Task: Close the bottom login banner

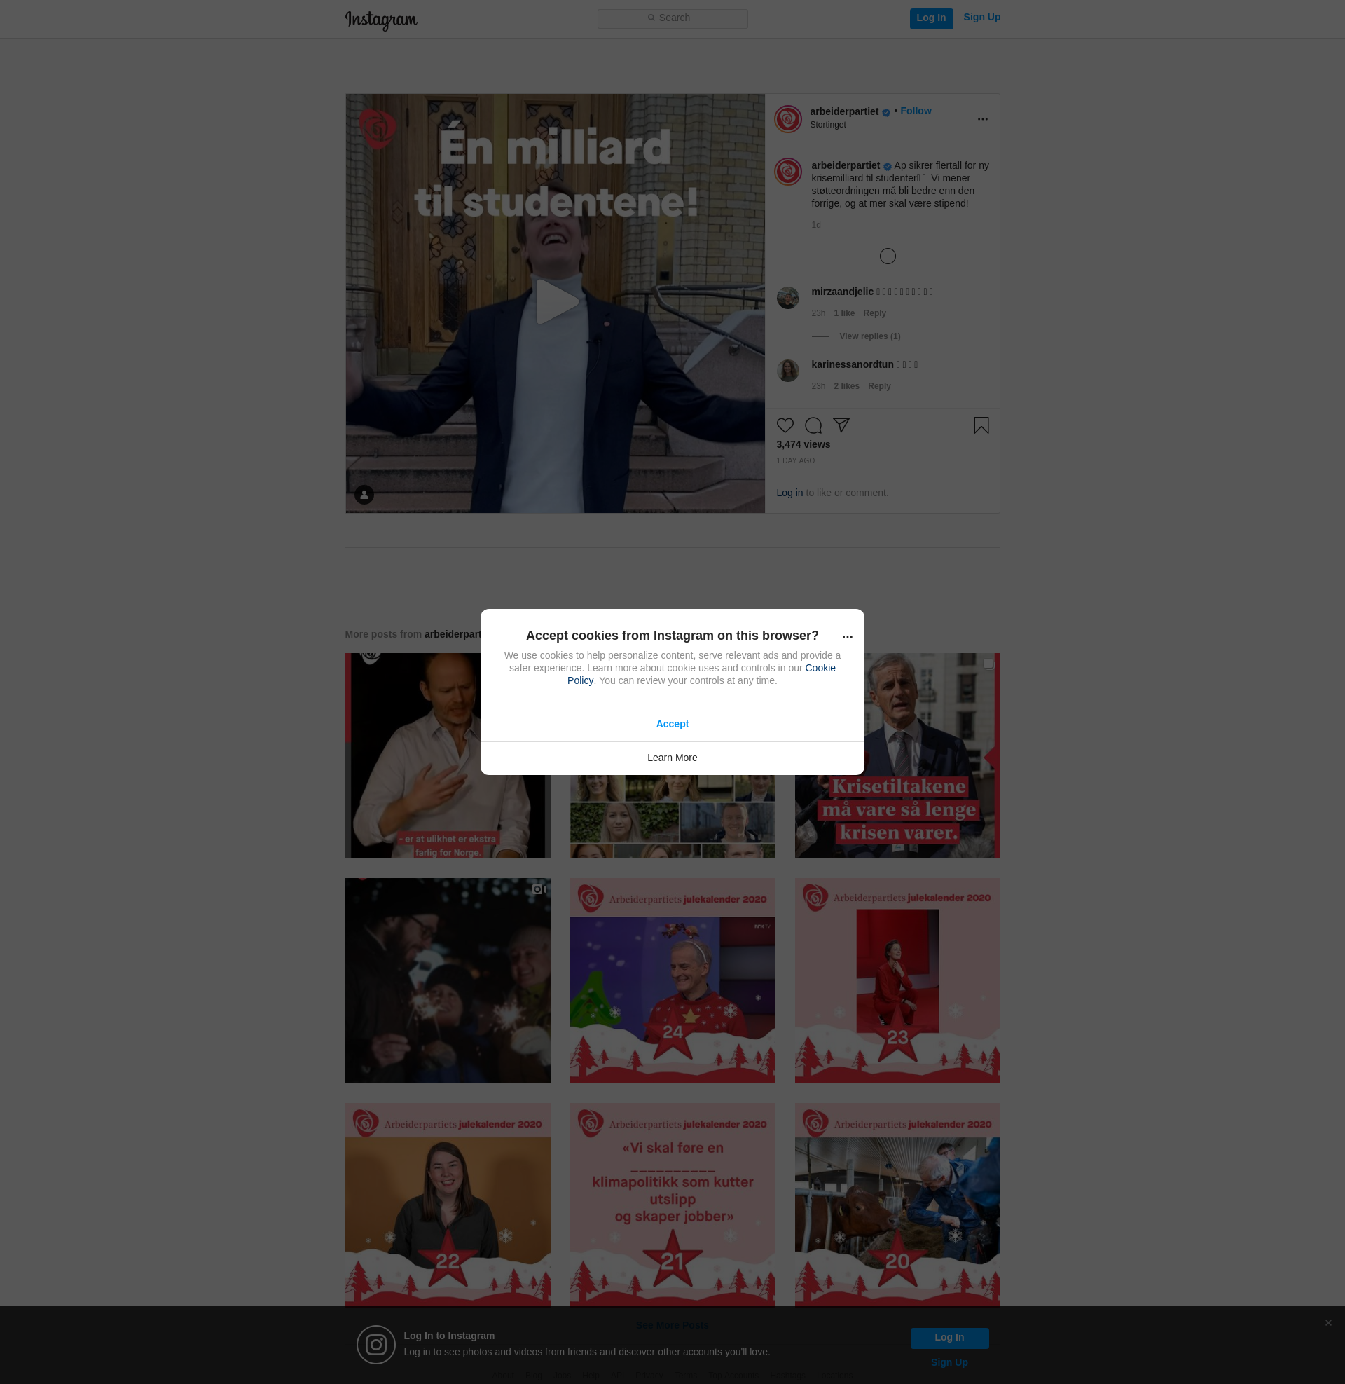Action: [x=1328, y=1323]
